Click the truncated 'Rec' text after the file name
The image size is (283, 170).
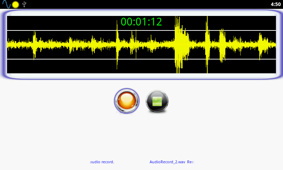click(x=191, y=162)
